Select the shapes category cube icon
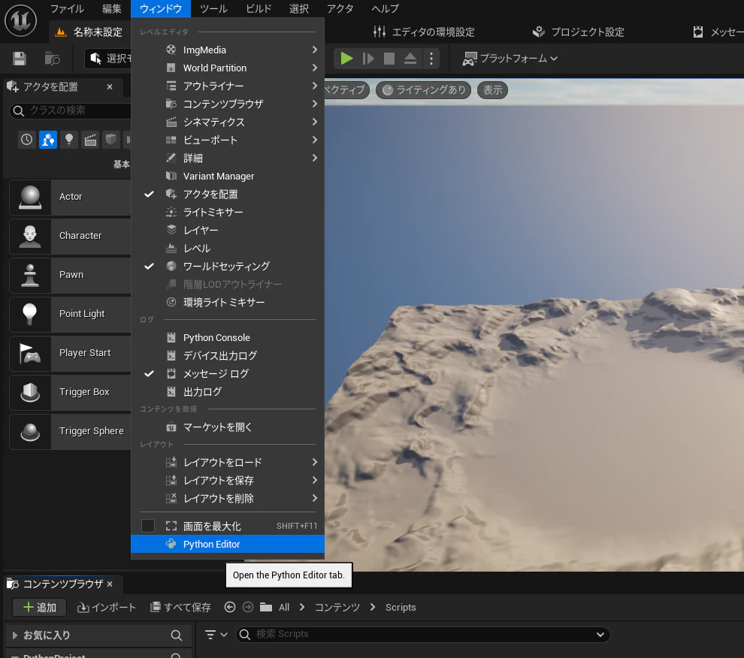The height and width of the screenshot is (658, 744). (111, 140)
